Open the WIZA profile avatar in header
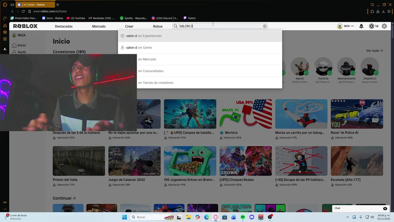The height and width of the screenshot is (222, 394). pyautogui.click(x=340, y=26)
